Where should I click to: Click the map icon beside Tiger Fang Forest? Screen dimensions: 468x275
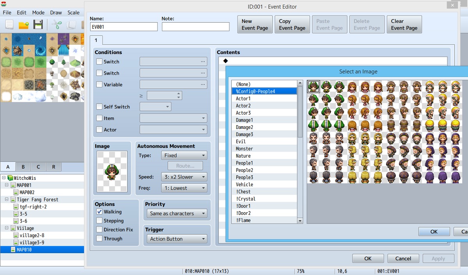pyautogui.click(x=13, y=200)
